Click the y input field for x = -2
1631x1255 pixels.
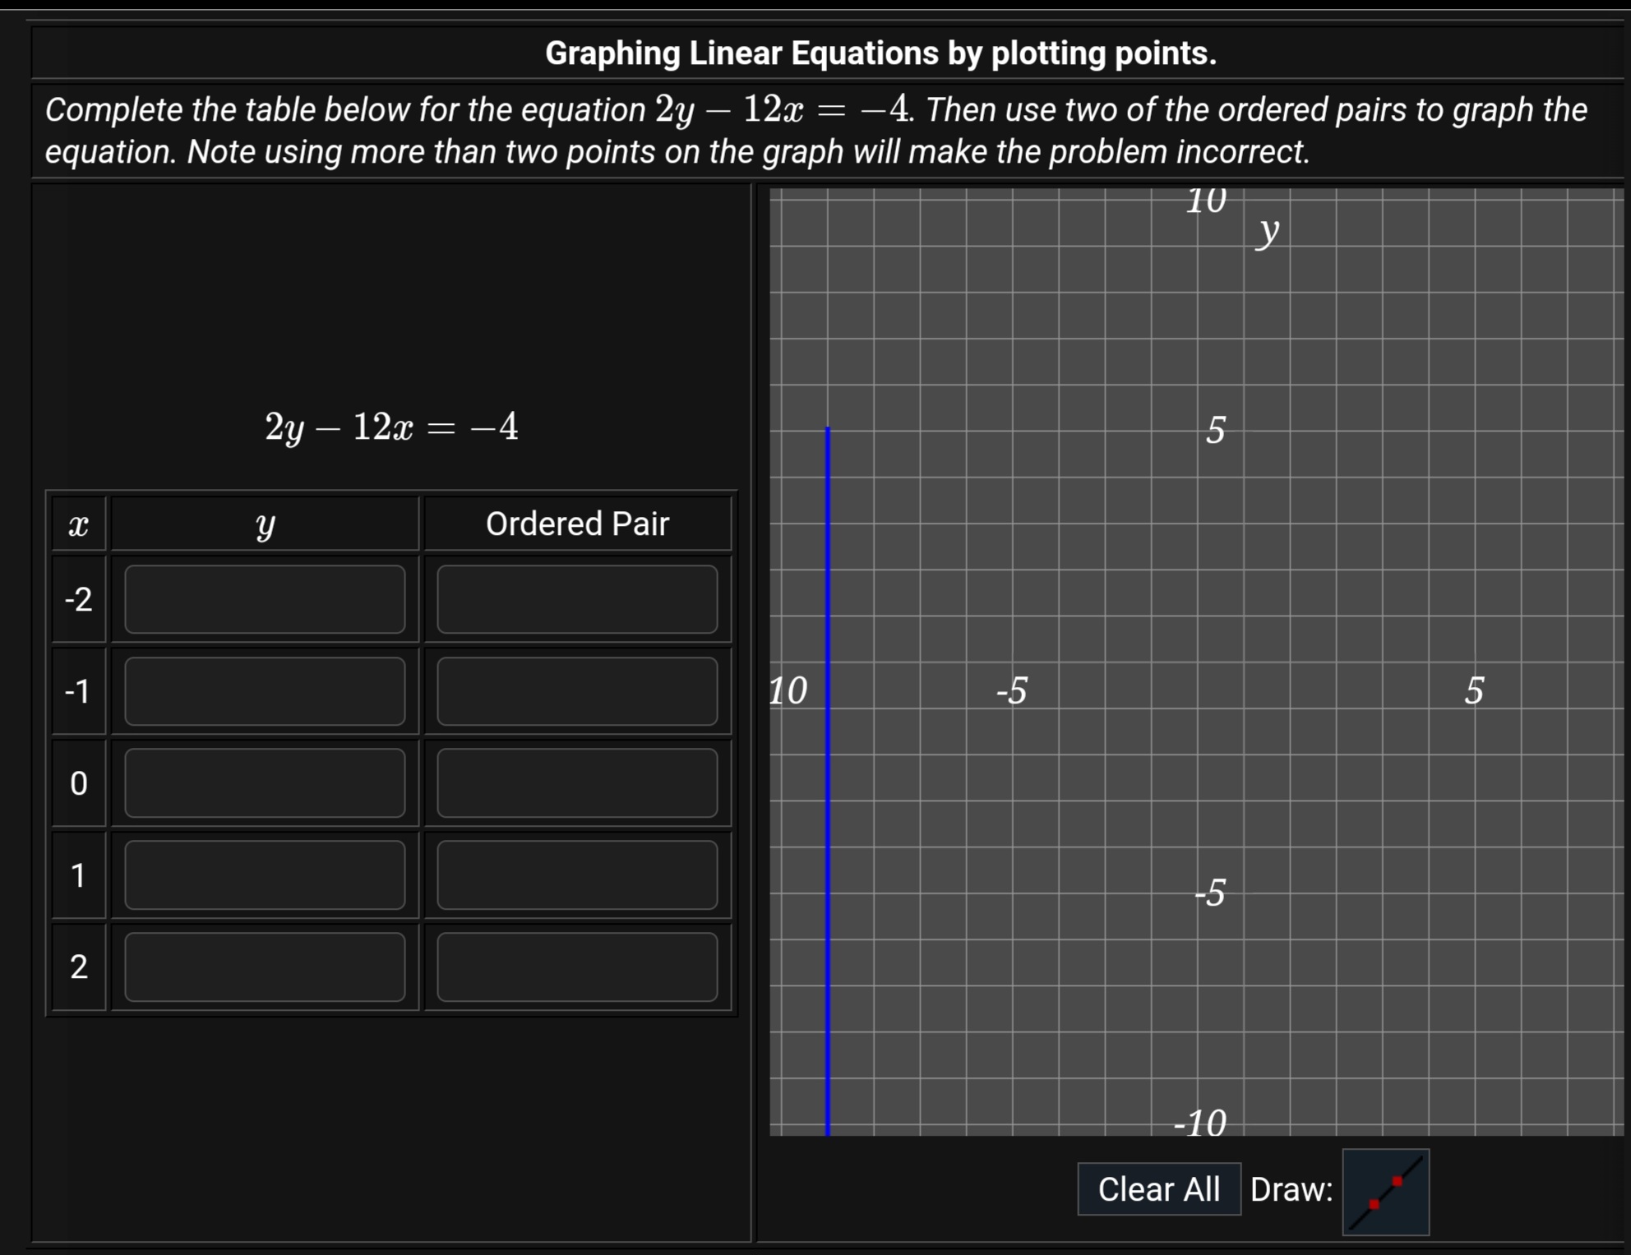tap(265, 599)
